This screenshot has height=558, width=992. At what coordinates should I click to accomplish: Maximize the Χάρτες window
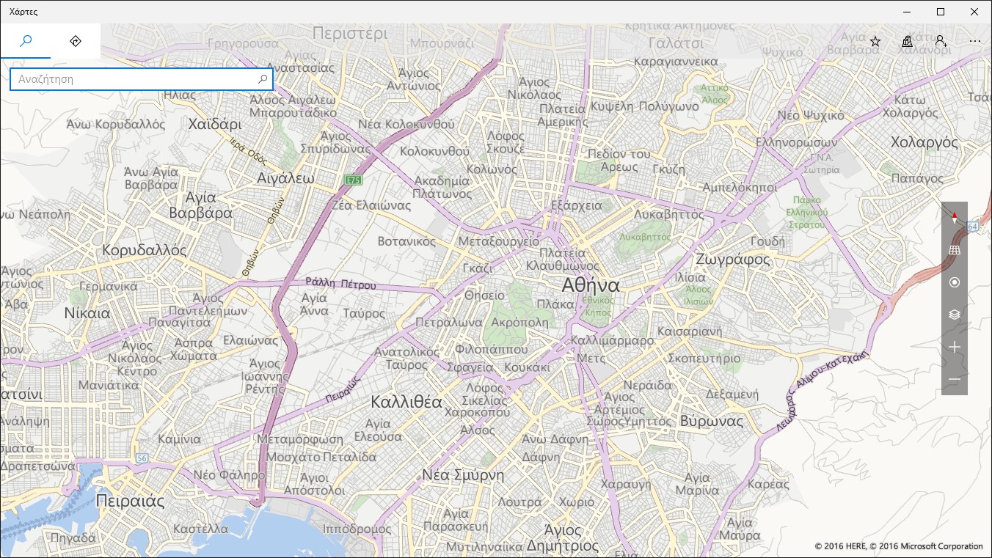pos(941,12)
